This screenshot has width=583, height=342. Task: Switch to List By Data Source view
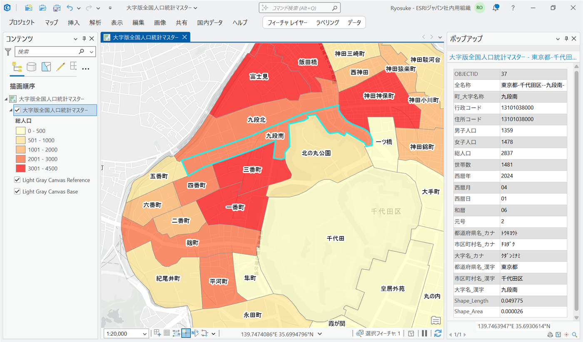coord(31,67)
